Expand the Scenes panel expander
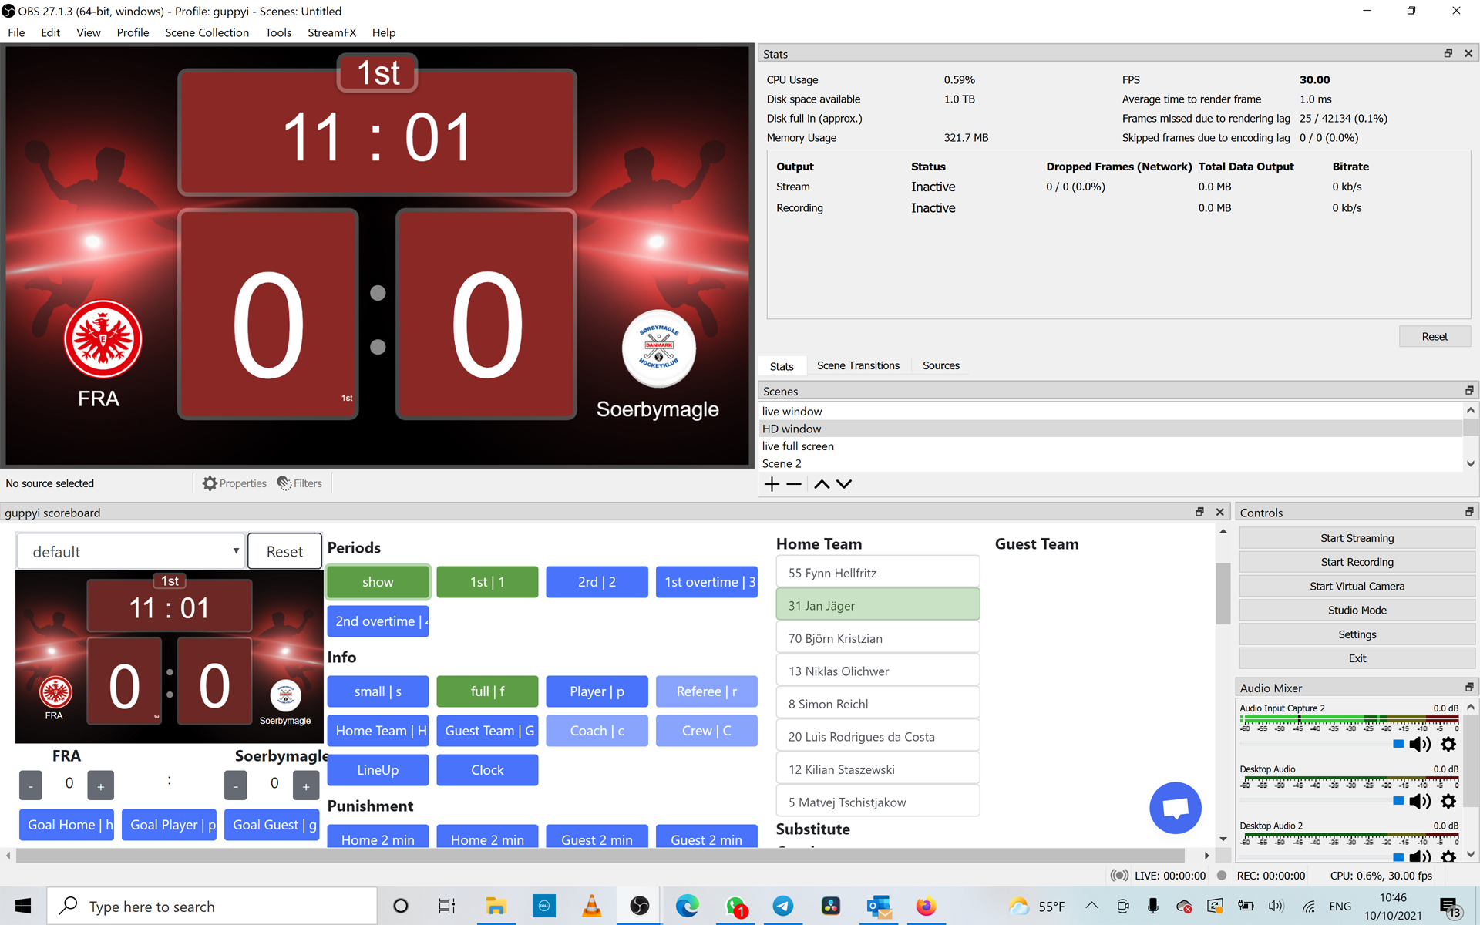 coord(1471,390)
